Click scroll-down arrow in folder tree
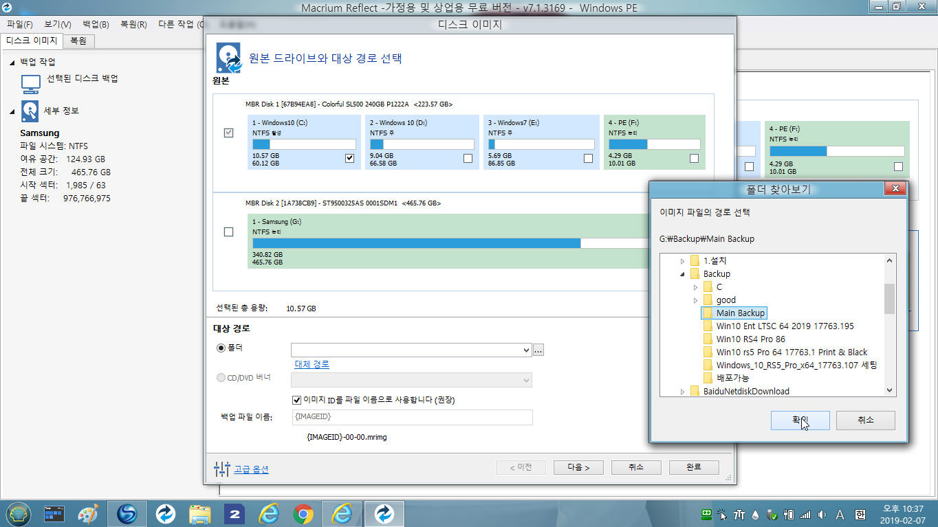 pos(889,390)
